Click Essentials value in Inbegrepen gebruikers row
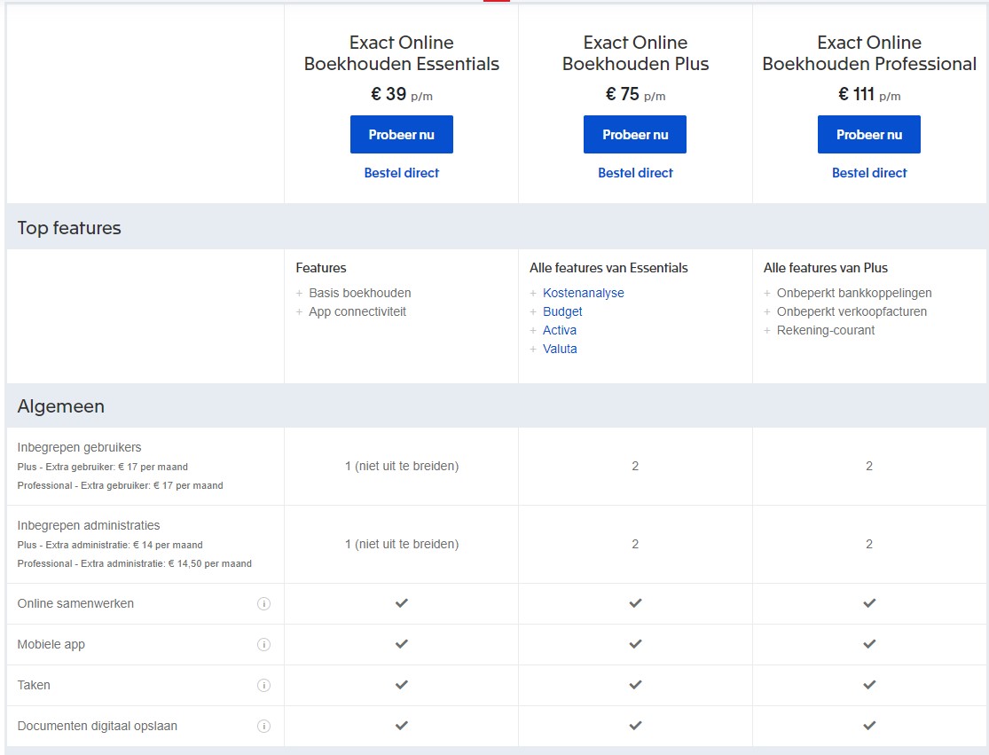The width and height of the screenshot is (989, 755). tap(402, 466)
